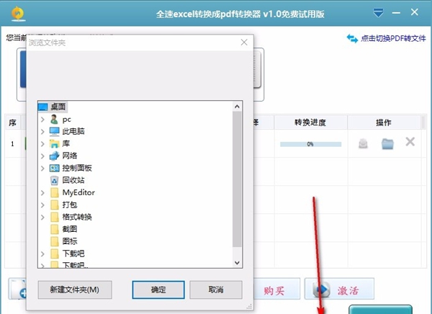The width and height of the screenshot is (432, 314).
Task: Close the 浏览文件夹 dialog
Action: tap(244, 42)
